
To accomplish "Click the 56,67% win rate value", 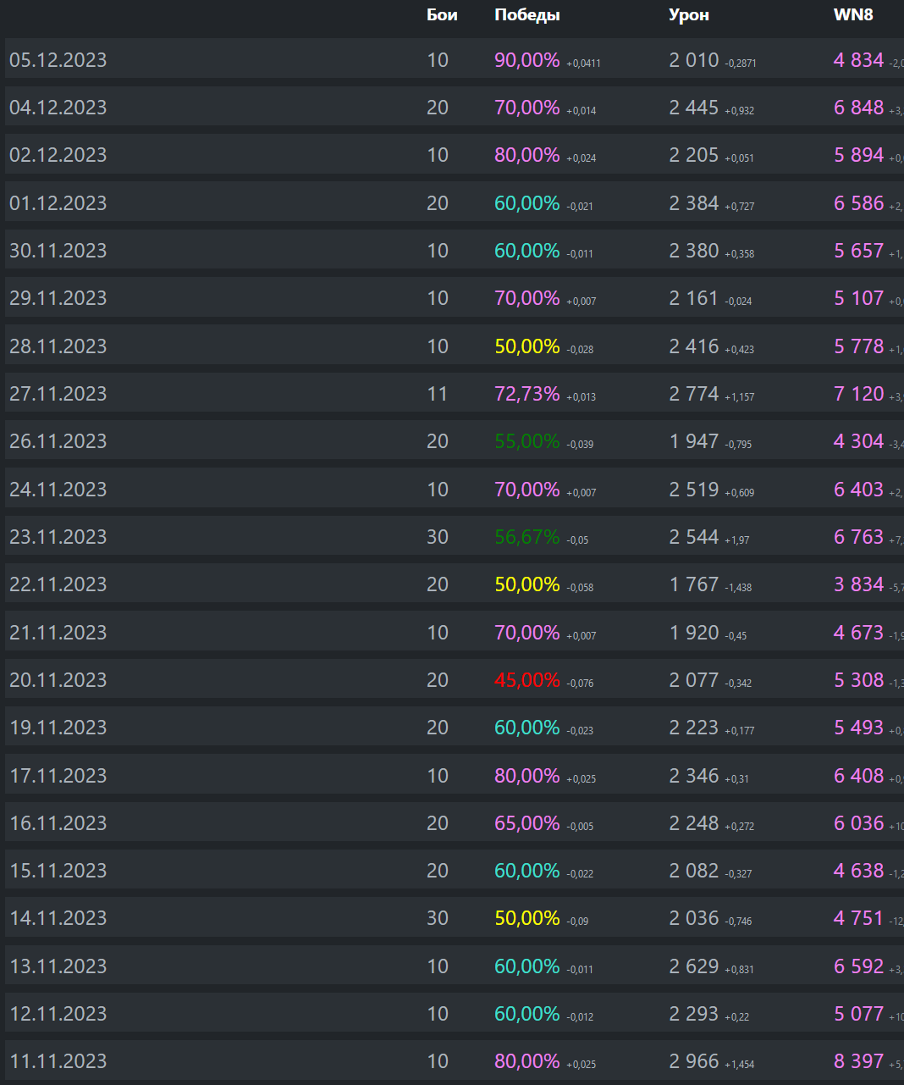I will click(x=527, y=537).
